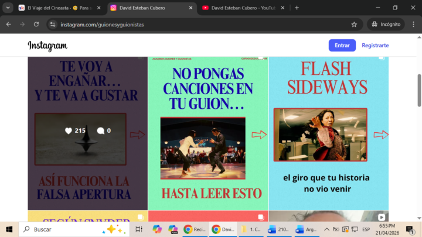Click the Instagram logo
422x237 pixels.
tap(47, 46)
